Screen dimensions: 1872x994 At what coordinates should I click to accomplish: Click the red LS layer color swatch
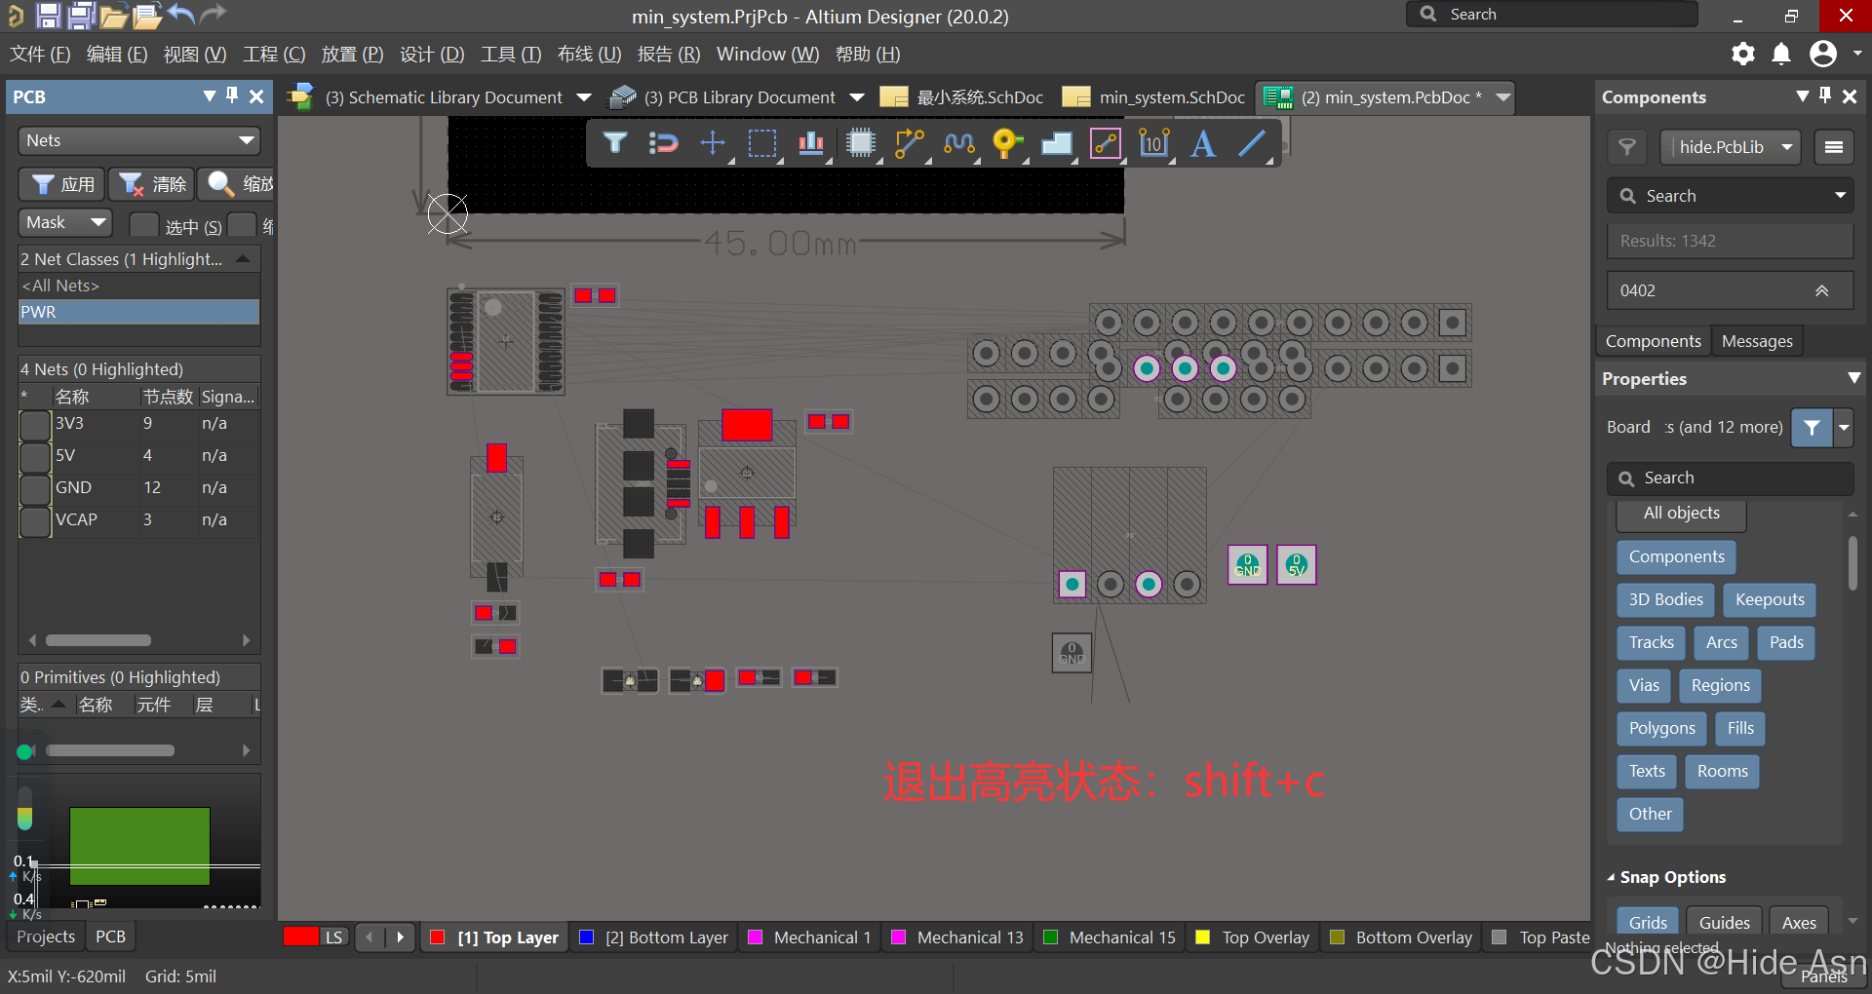(x=301, y=937)
